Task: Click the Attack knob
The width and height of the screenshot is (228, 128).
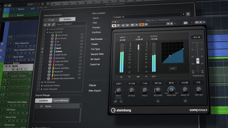Action: pyautogui.click(x=131, y=91)
